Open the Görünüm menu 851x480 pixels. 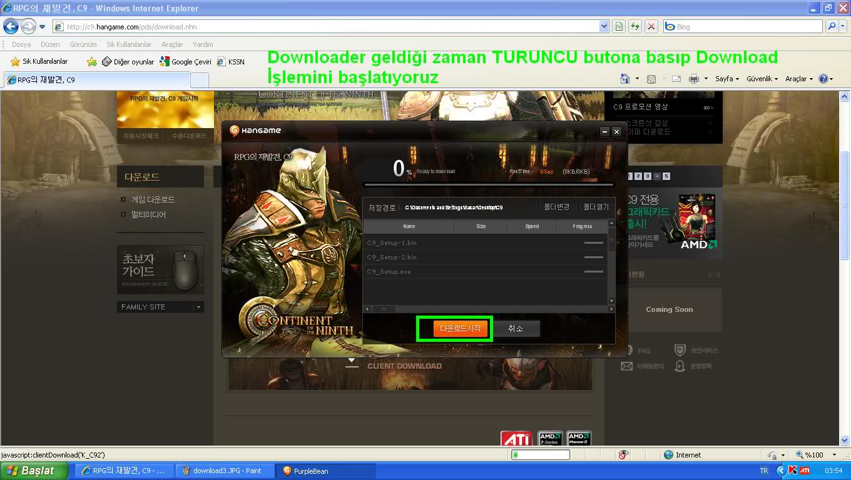83,44
